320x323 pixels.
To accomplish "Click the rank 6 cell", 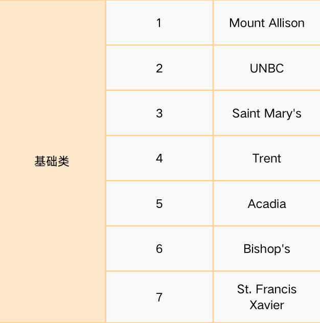I will point(159,248).
